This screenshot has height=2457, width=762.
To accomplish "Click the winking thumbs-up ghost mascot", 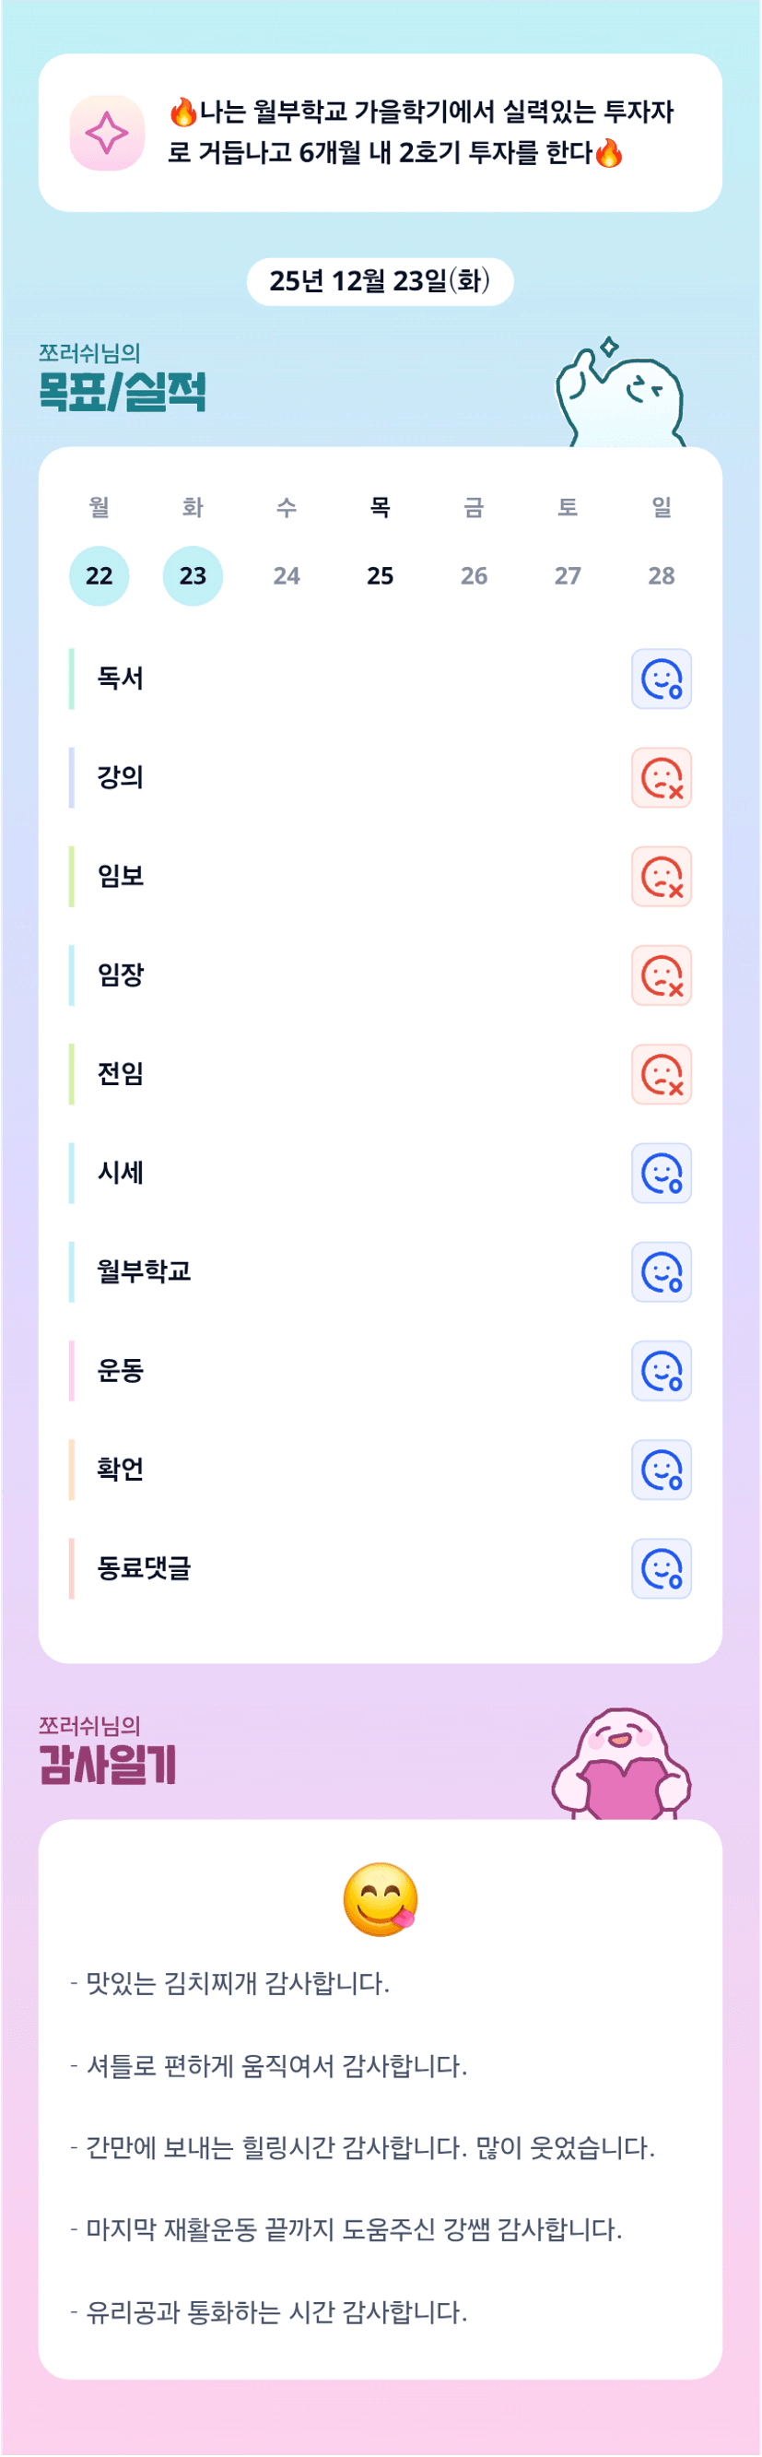I will point(621,395).
